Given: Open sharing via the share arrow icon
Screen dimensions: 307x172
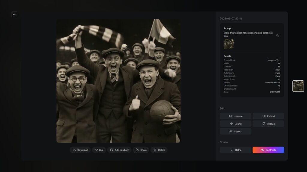Looking at the screenshot, I should coord(137,150).
